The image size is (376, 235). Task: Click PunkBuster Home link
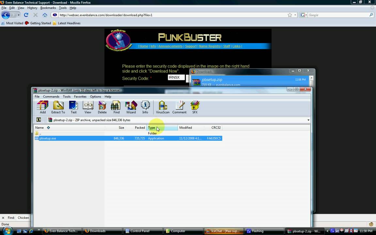[144, 46]
